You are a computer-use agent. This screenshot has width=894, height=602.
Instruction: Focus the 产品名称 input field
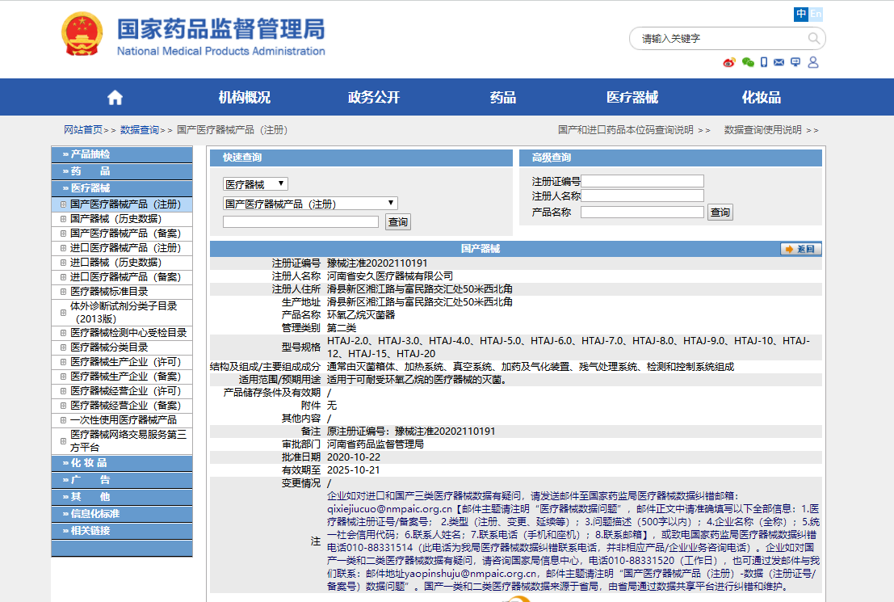(x=642, y=212)
